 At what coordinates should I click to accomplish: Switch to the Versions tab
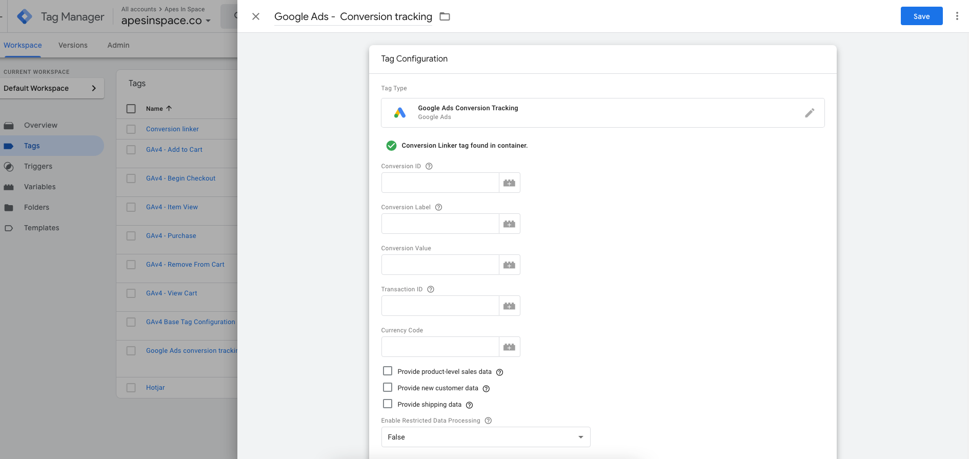point(73,45)
